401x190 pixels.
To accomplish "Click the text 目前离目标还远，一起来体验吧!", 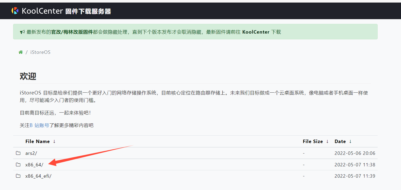I will tap(55, 113).
